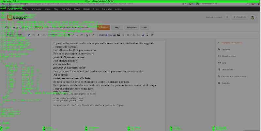The image size is (261, 131).
Task: Open Drive in the Google bar
Action: coord(96,9)
